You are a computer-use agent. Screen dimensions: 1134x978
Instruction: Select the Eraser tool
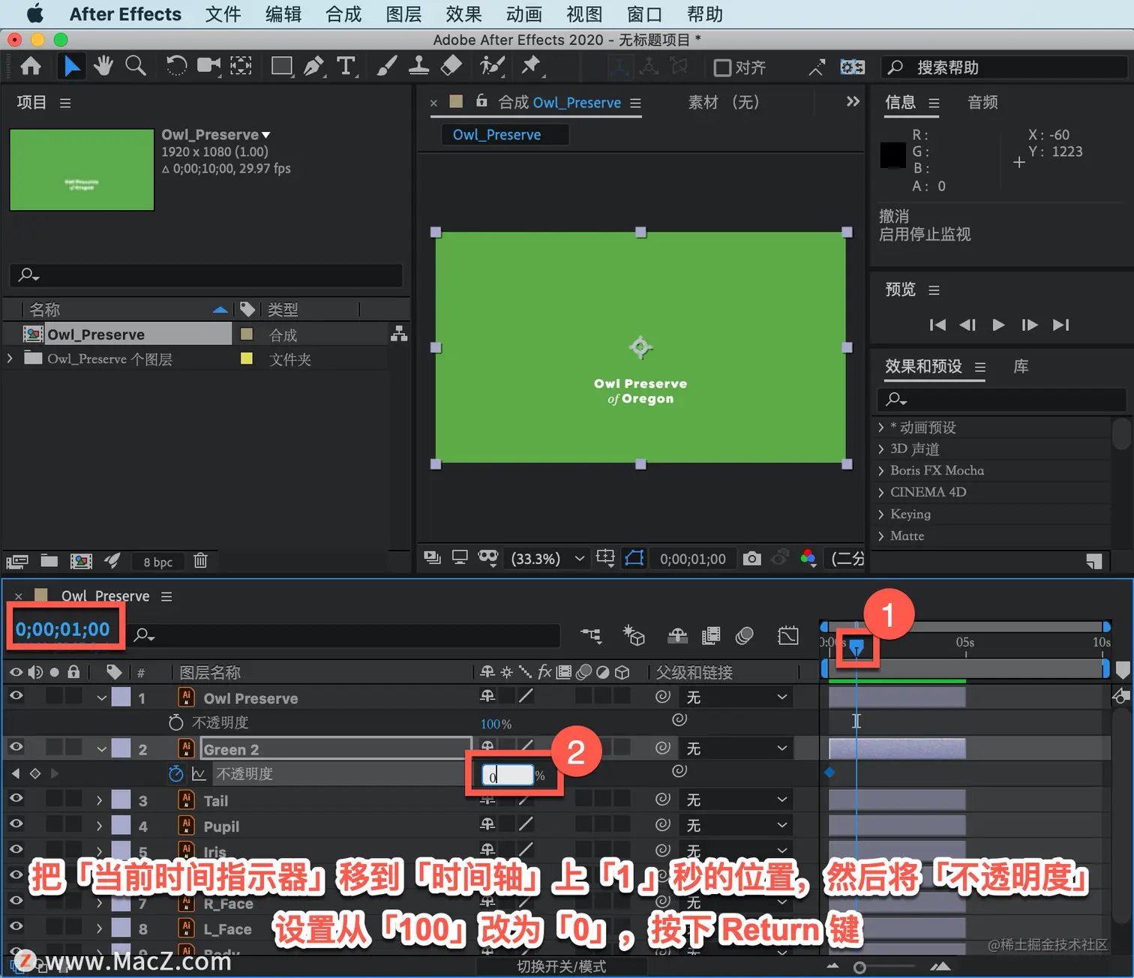coord(451,67)
